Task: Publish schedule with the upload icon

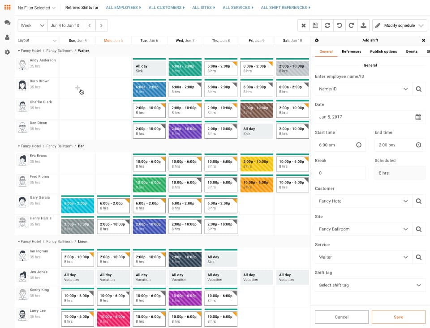Action: pyautogui.click(x=363, y=26)
